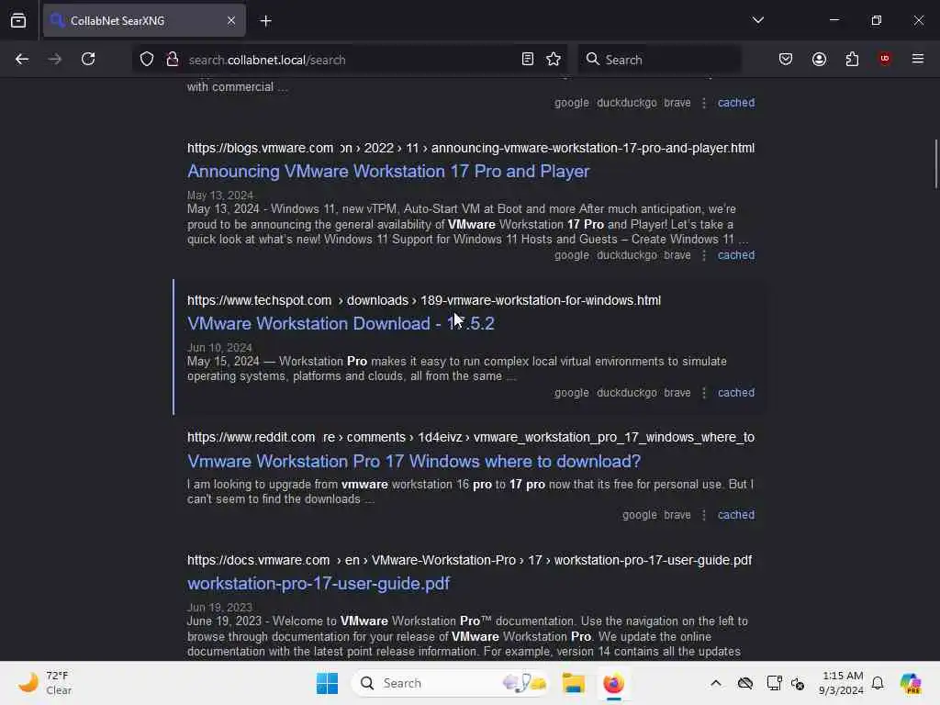Click 'Jun 19, 2023' date text
The image size is (940, 705).
pyautogui.click(x=219, y=608)
